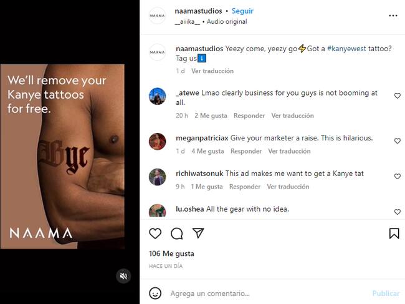This screenshot has width=405, height=304.
Task: View likes on meganpatriciax's comment
Action: 207,151
